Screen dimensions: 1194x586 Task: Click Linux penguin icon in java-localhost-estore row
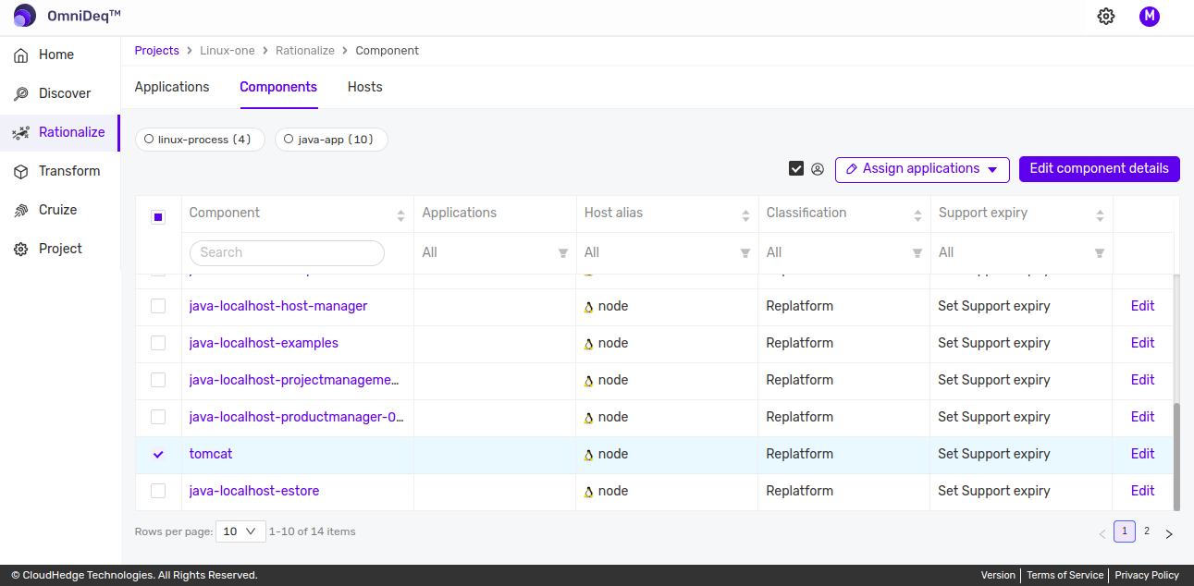tap(589, 492)
